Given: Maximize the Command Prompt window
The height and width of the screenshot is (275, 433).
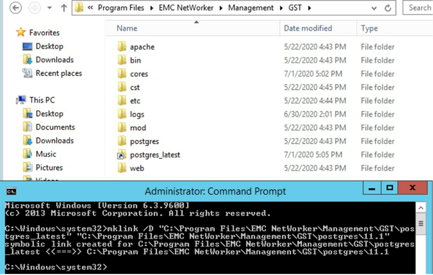Looking at the screenshot, I should tap(390, 188).
